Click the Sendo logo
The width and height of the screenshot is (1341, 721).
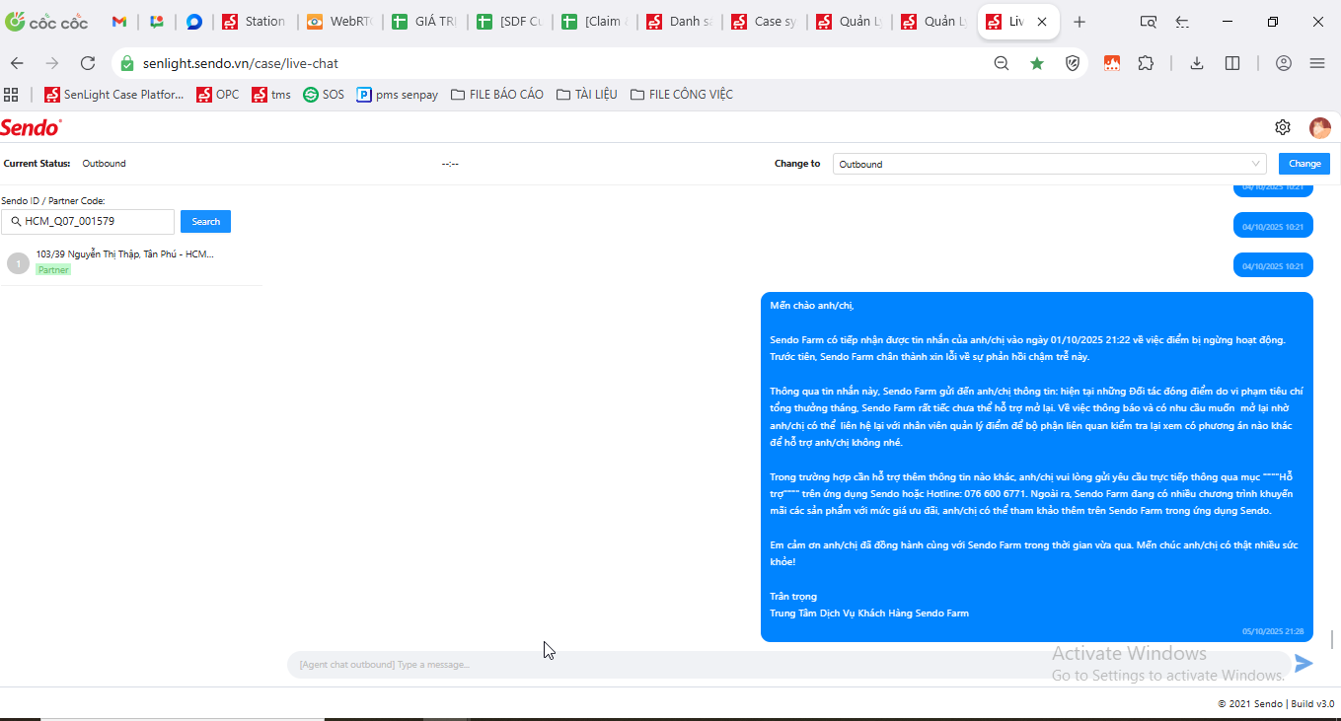tap(31, 127)
